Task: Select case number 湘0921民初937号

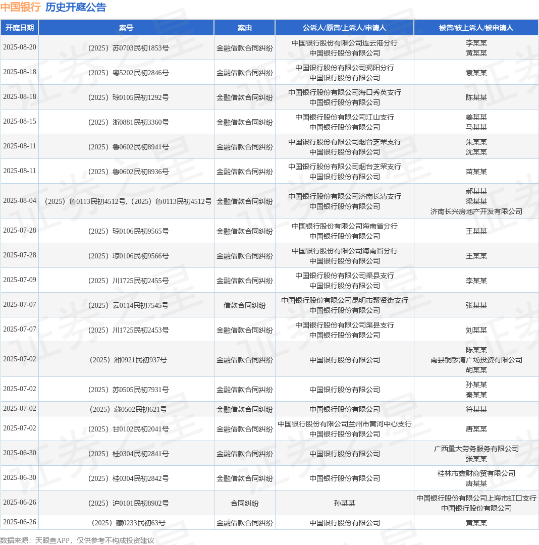Action: 129,360
